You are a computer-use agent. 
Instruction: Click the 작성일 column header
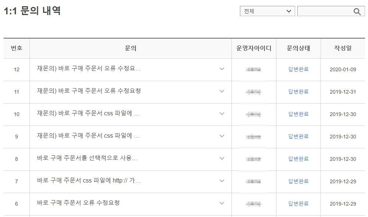(343, 48)
